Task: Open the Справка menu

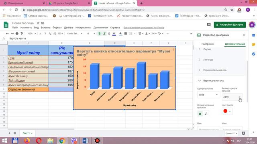Action: [x=115, y=28]
